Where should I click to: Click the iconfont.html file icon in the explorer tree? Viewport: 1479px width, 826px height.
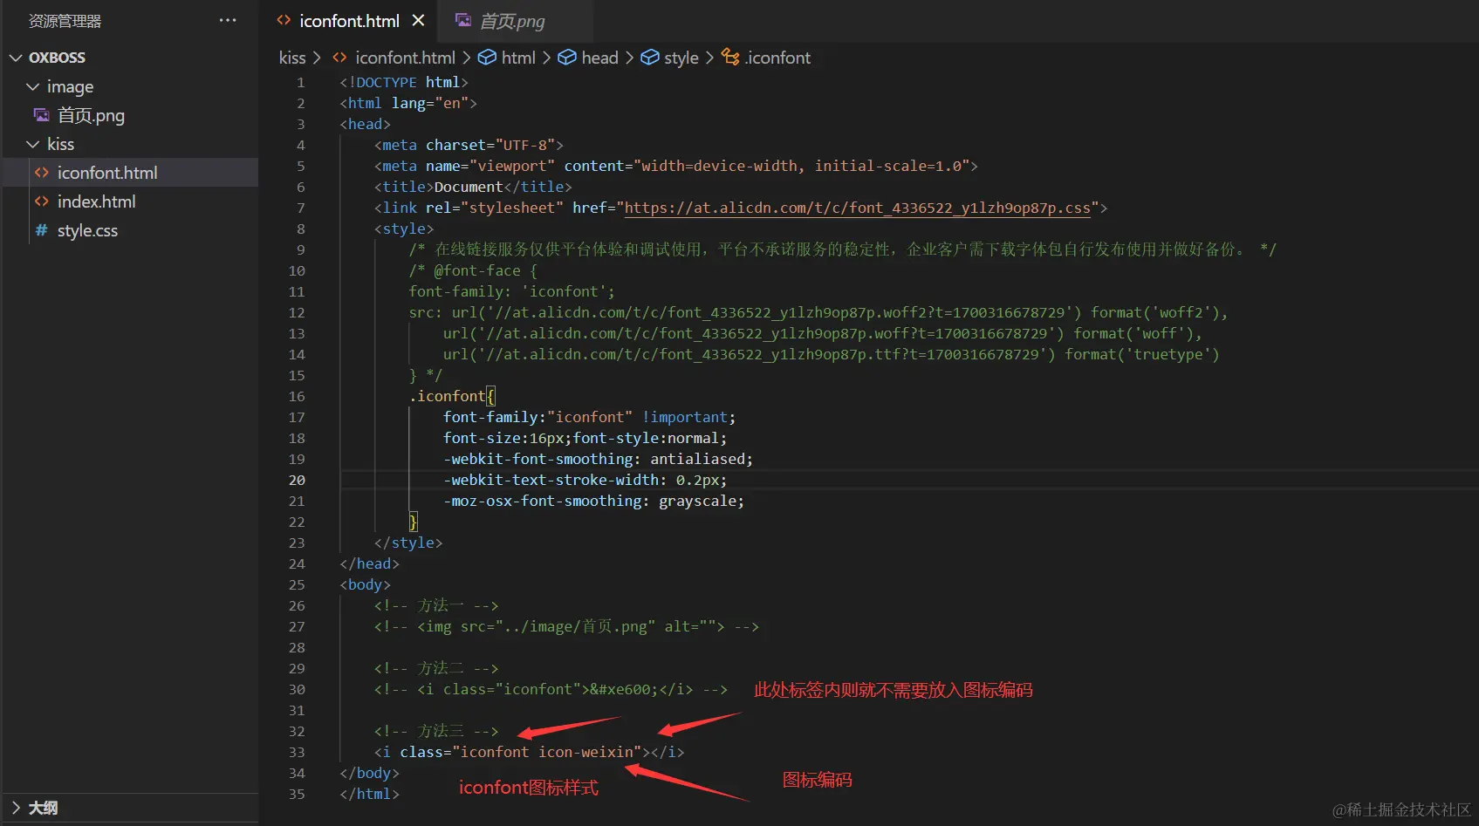tap(41, 173)
